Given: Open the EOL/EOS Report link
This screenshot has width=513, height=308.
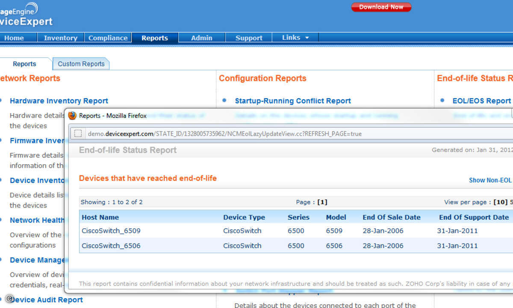Looking at the screenshot, I should (482, 101).
